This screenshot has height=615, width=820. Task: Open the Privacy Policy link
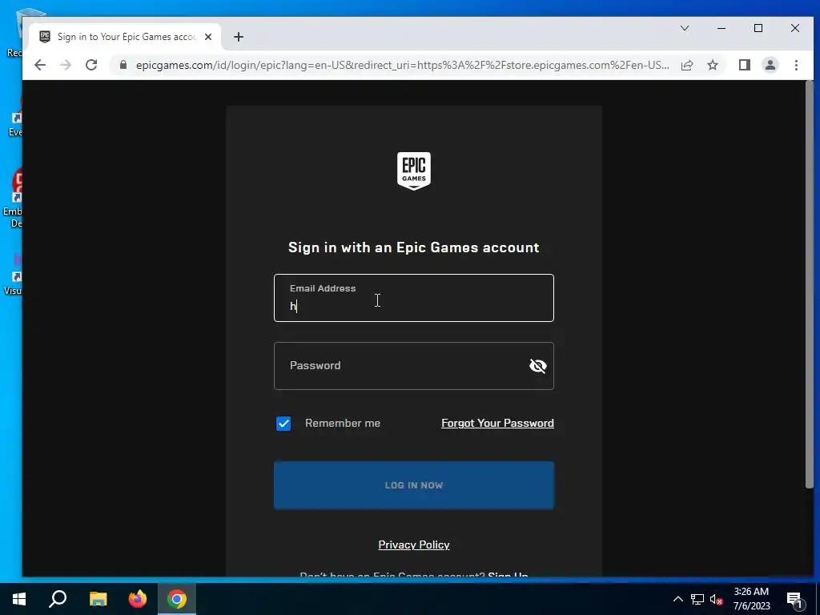[414, 545]
